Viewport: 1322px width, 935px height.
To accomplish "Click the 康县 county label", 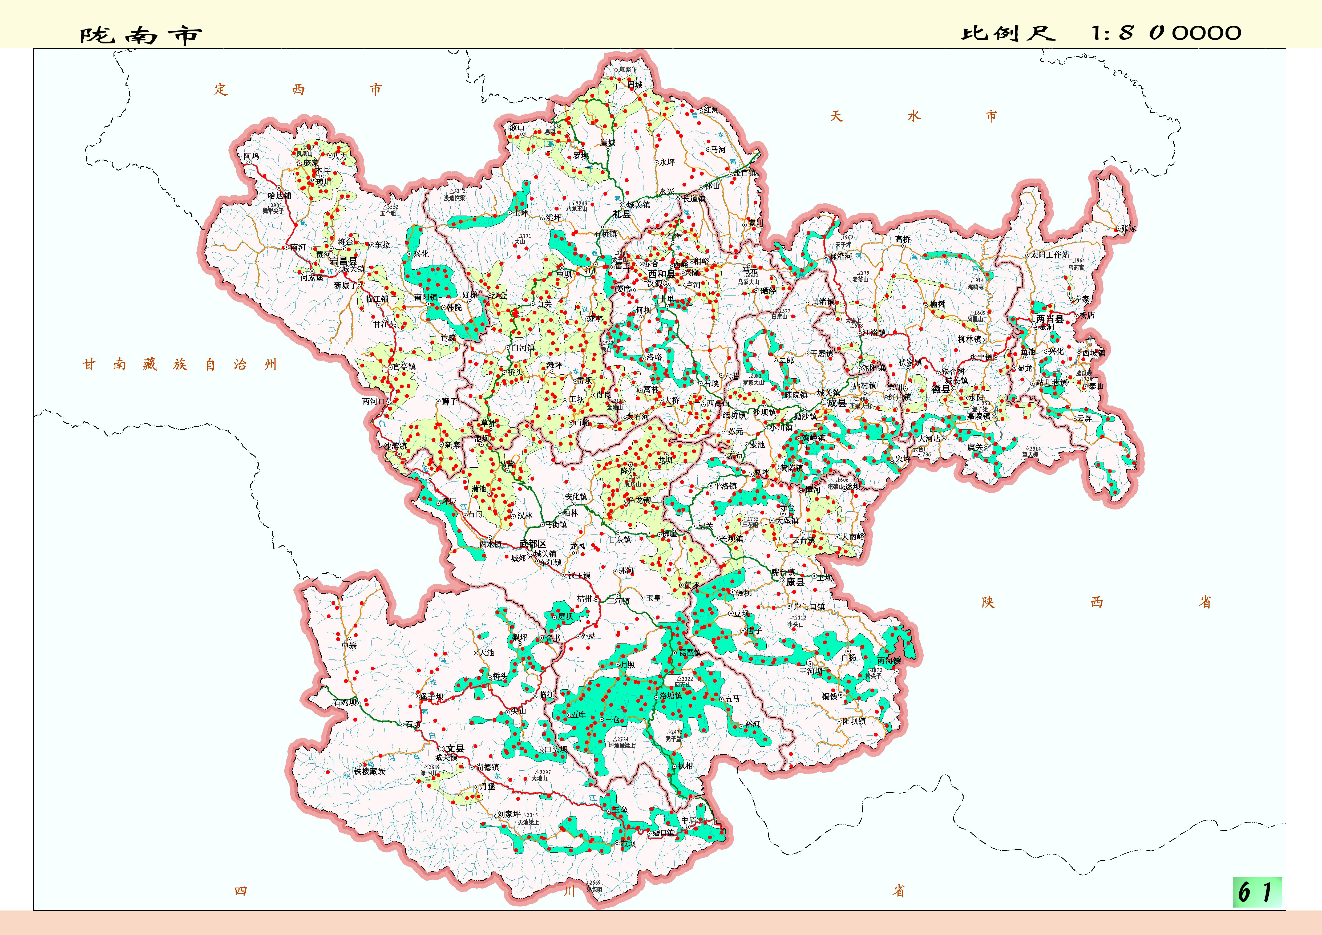I will click(x=795, y=582).
